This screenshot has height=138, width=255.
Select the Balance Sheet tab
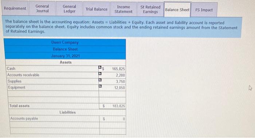[177, 9]
